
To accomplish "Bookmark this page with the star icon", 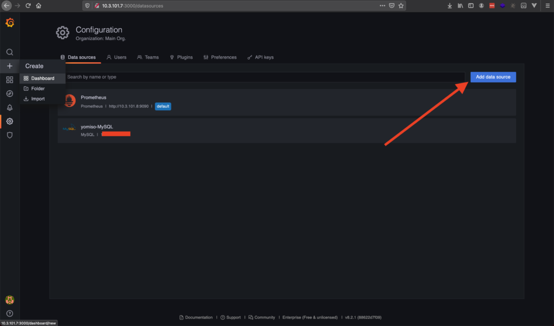I will [x=401, y=5].
